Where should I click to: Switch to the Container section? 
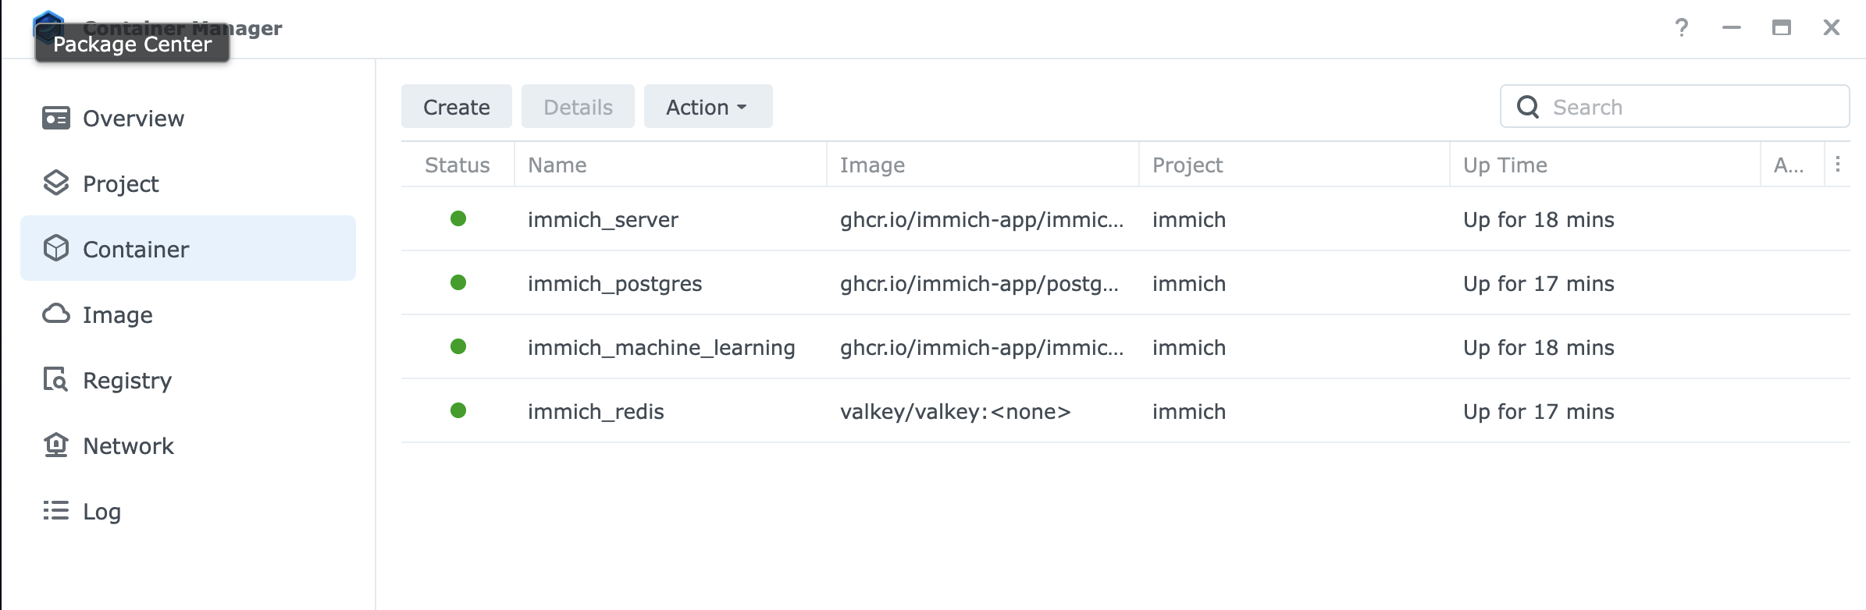(136, 250)
